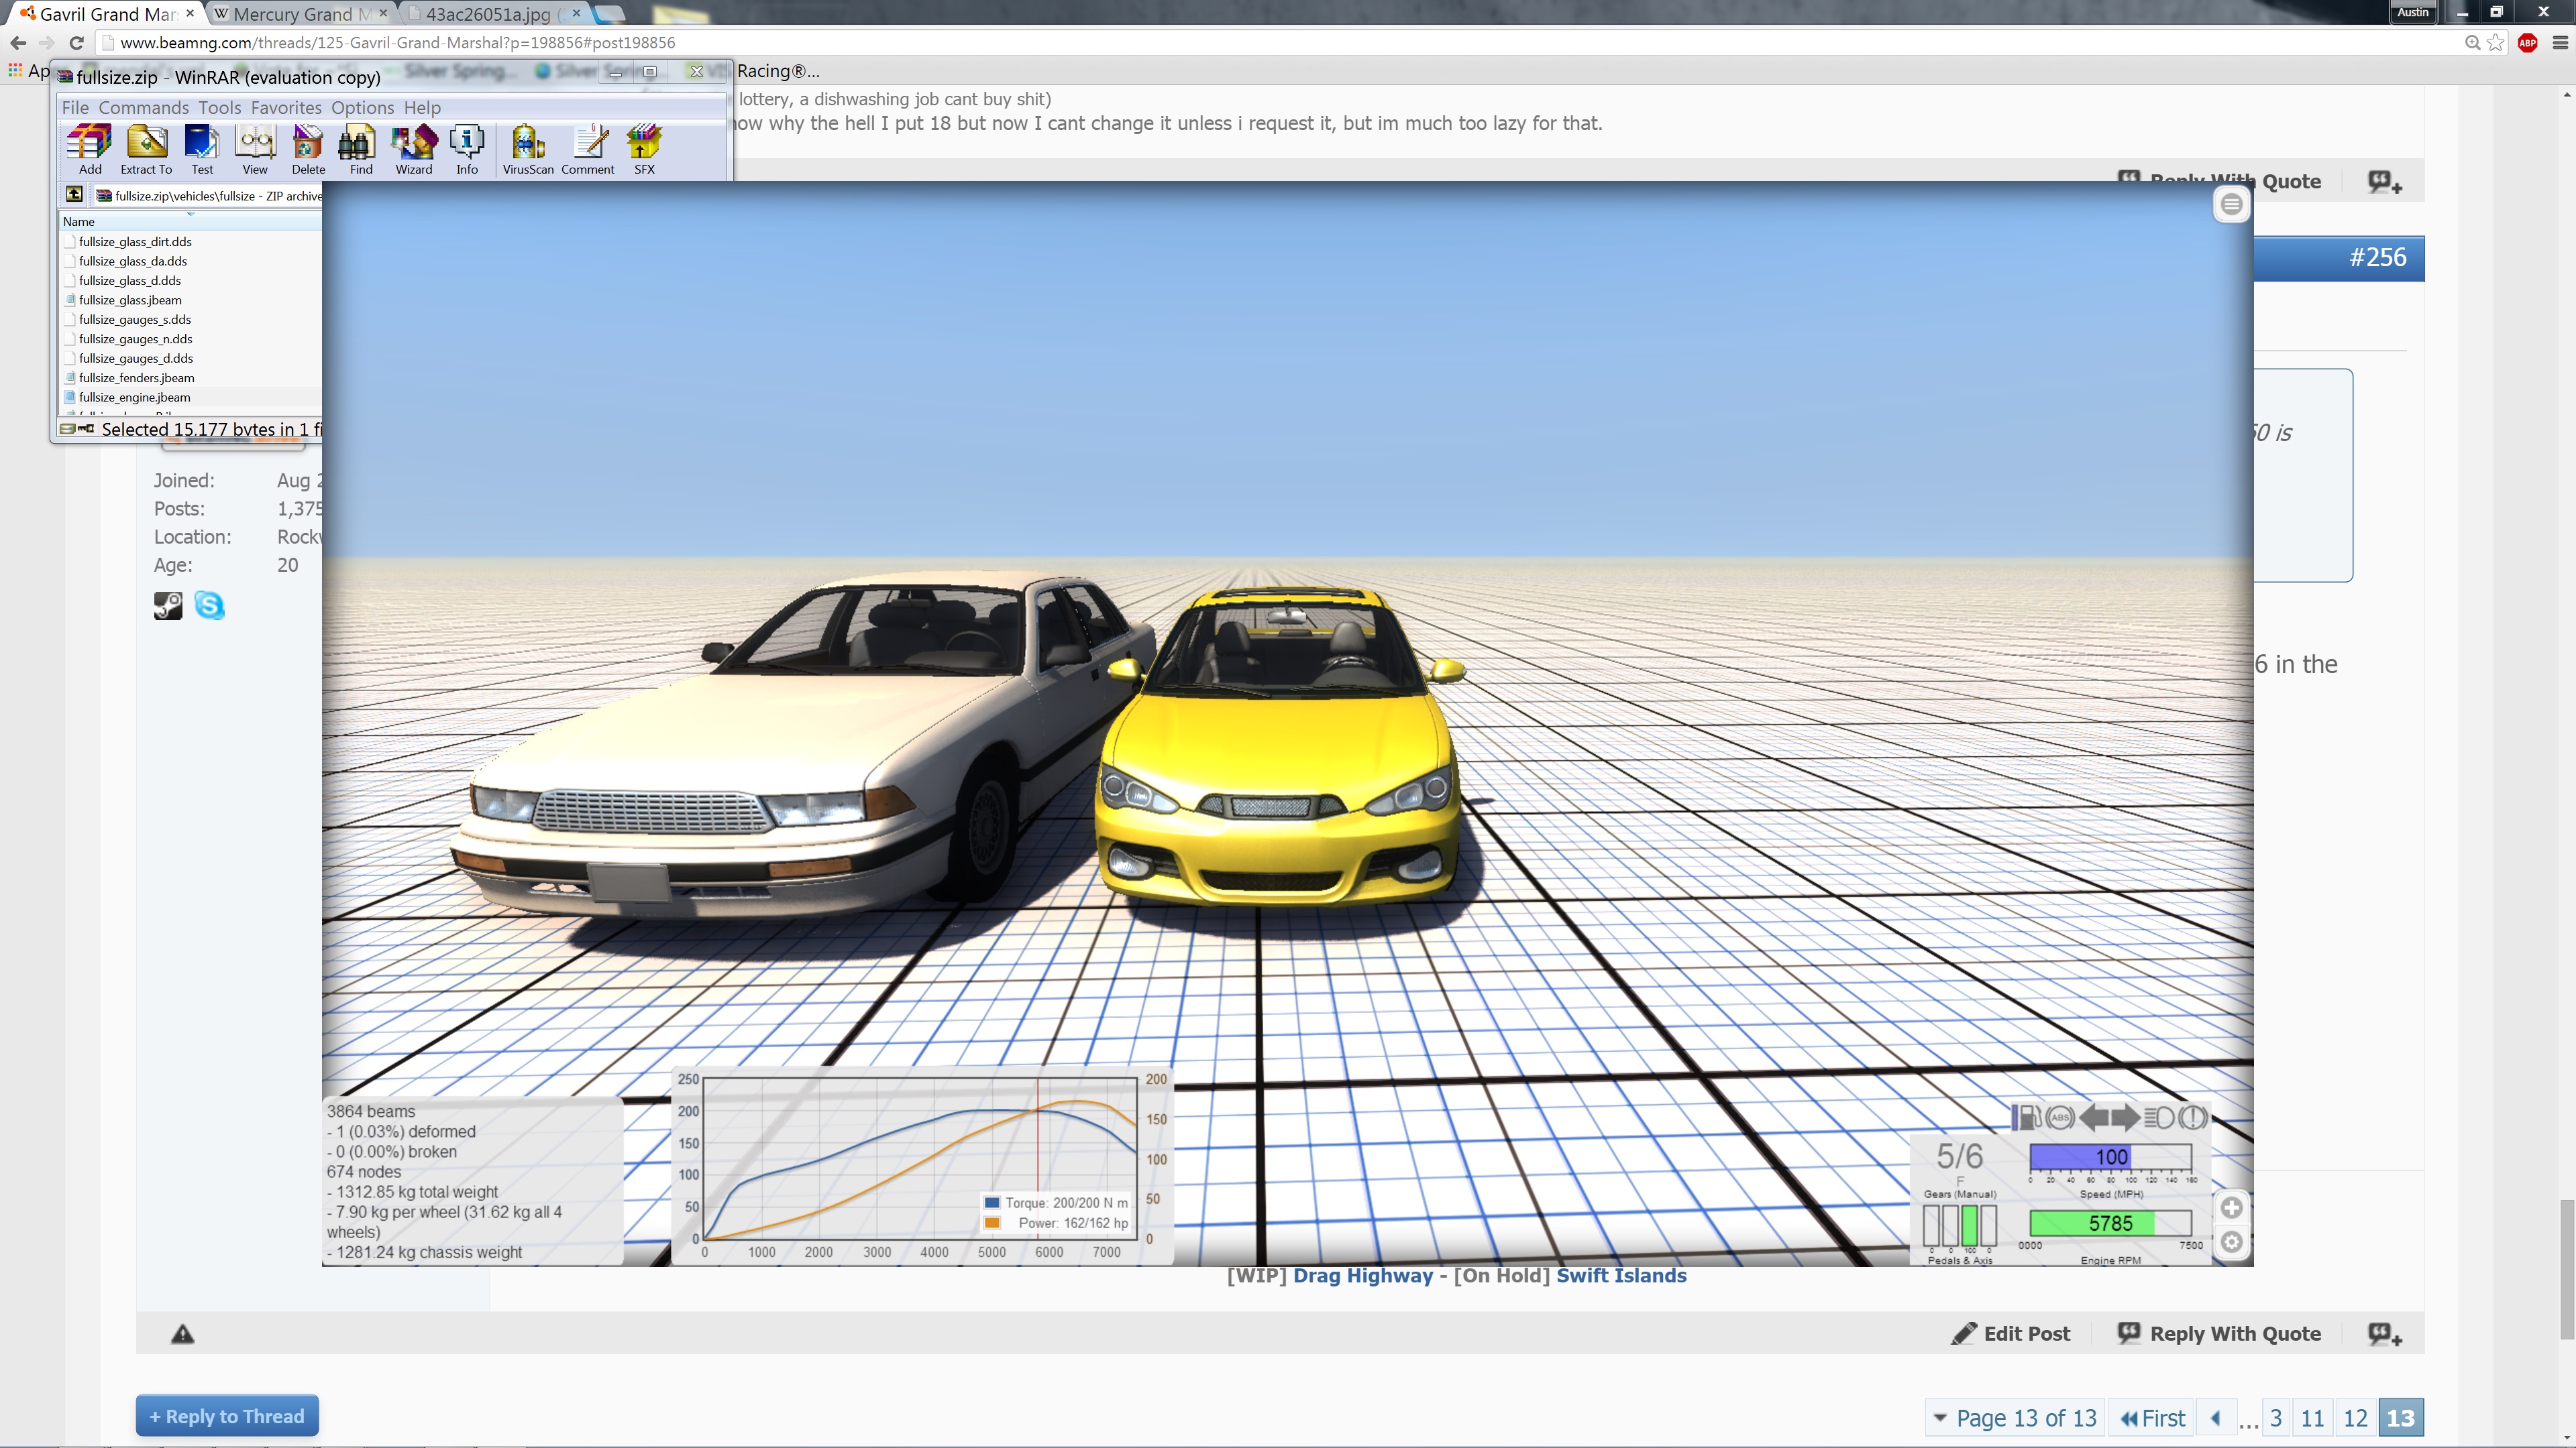
Task: Open the Chrome hamburger menu
Action: click(x=2560, y=43)
